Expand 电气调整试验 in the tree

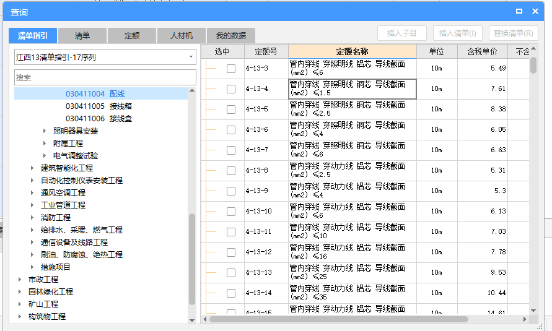[x=45, y=156]
